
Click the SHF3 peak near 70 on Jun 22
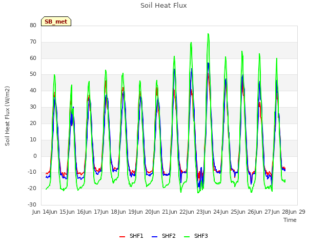tap(191, 43)
